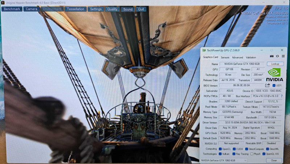The image size is (290, 164).
Task: Click the BIOS export share icon
Action: (x=268, y=85)
